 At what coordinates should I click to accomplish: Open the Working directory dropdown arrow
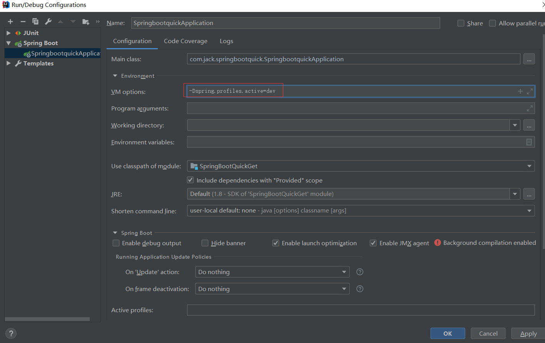click(515, 125)
